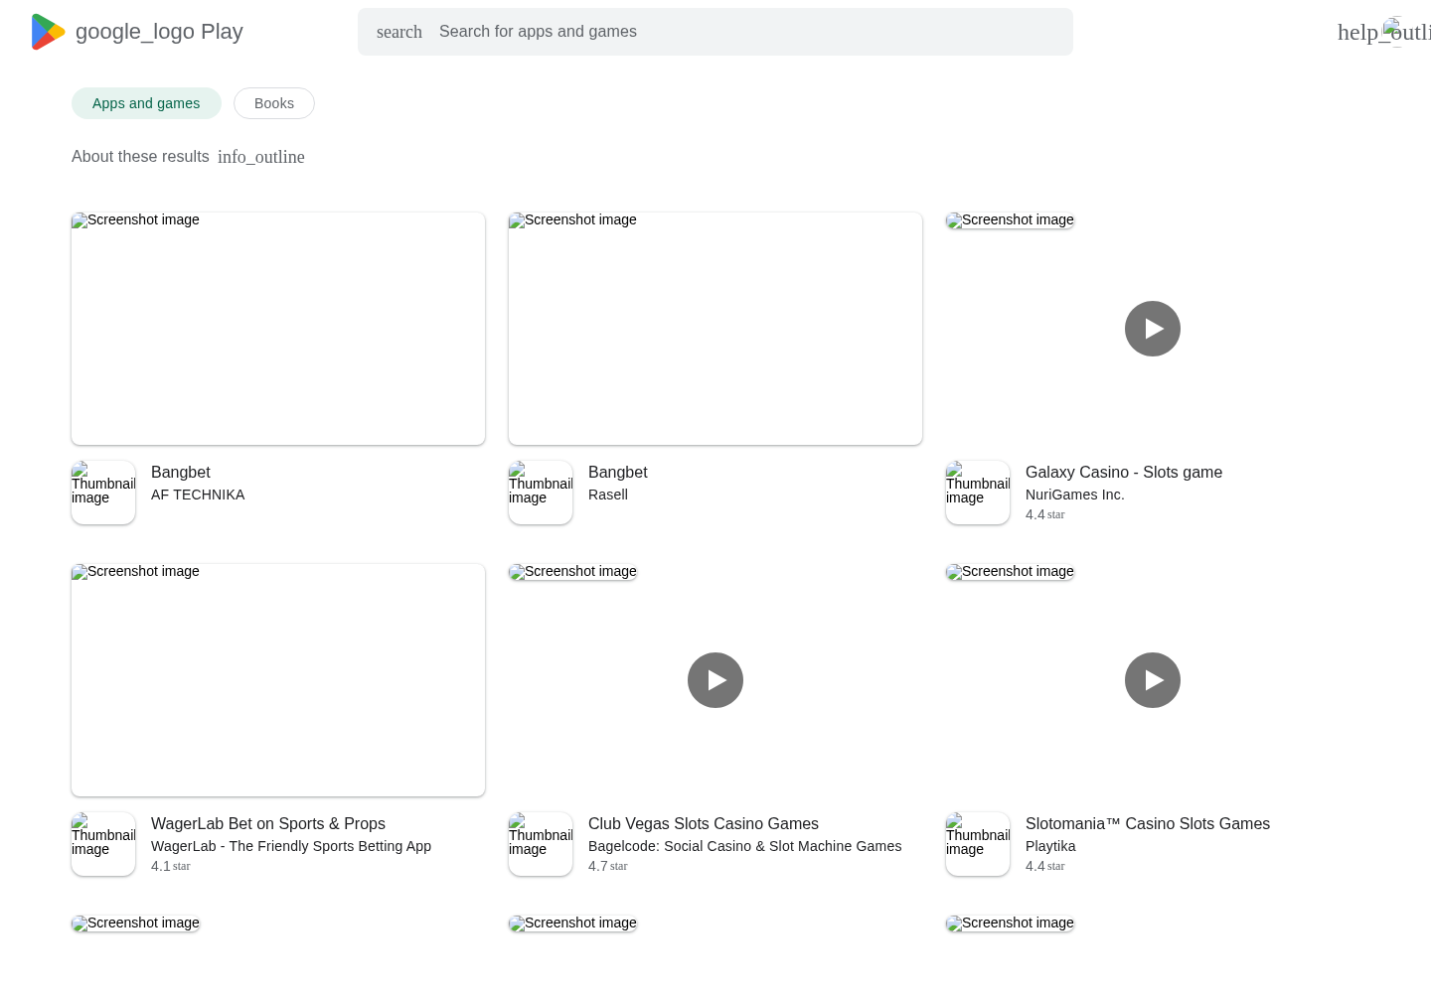Select the Apps and games filter chip
Image resolution: width=1431 pixels, height=993 pixels.
click(146, 103)
